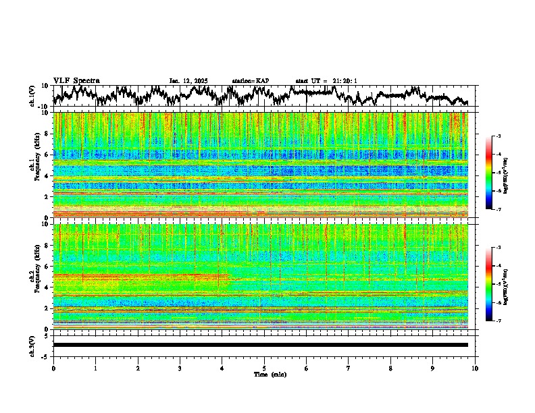The height and width of the screenshot is (413, 535).
Task: Click the "2" tick on time axis
Action: (x=138, y=368)
